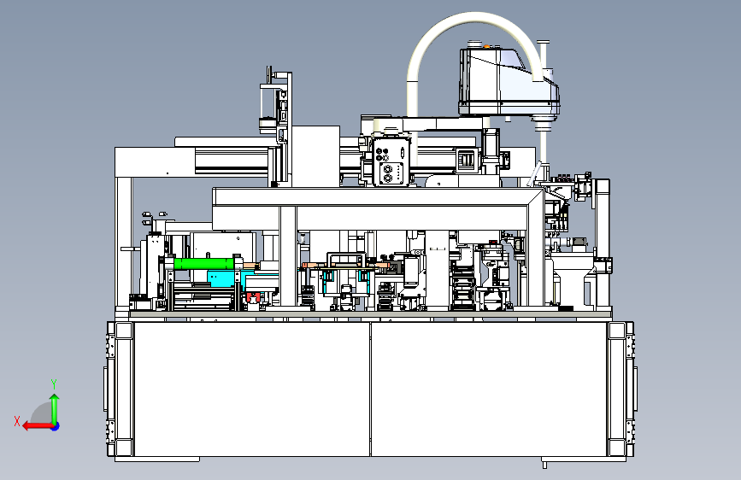Click the blue origin dot of the triad
This screenshot has width=741, height=480.
[56, 426]
